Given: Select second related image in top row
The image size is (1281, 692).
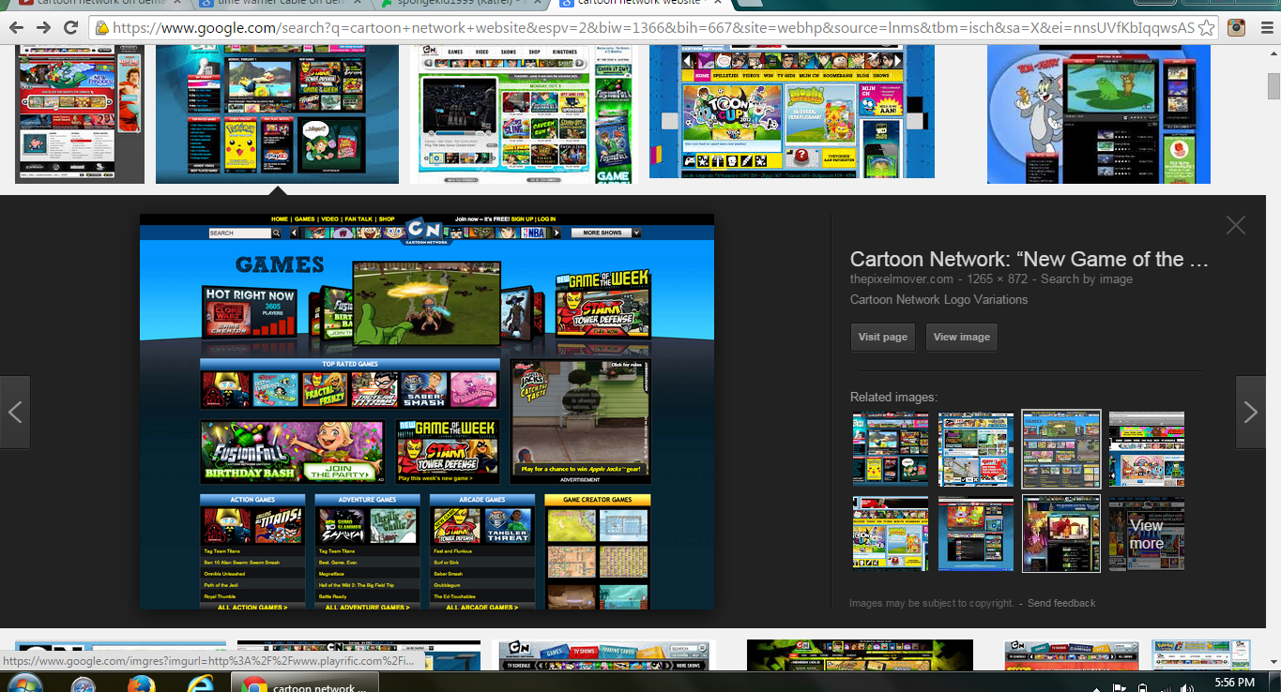Looking at the screenshot, I should point(976,448).
